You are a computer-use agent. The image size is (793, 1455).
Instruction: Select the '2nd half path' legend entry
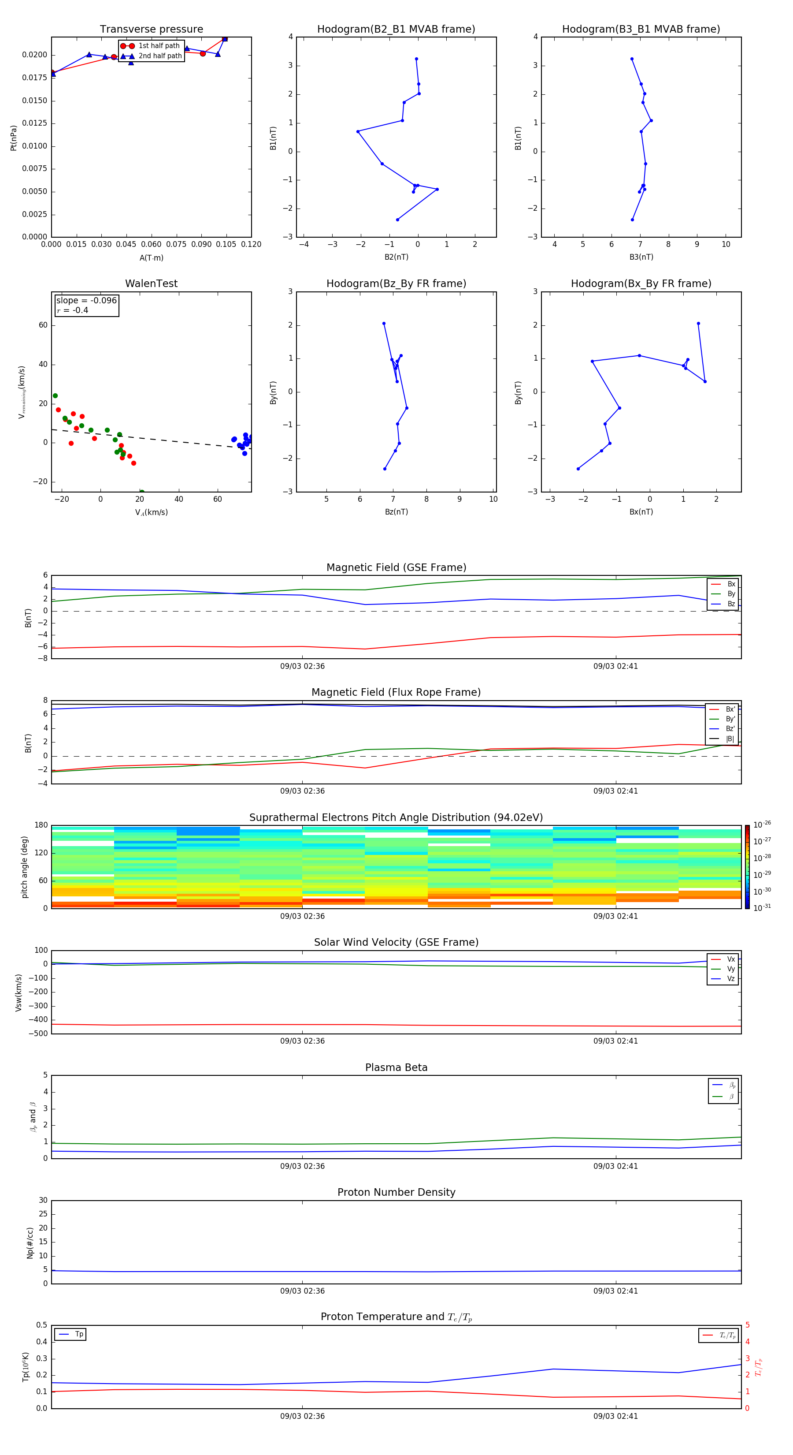point(151,56)
